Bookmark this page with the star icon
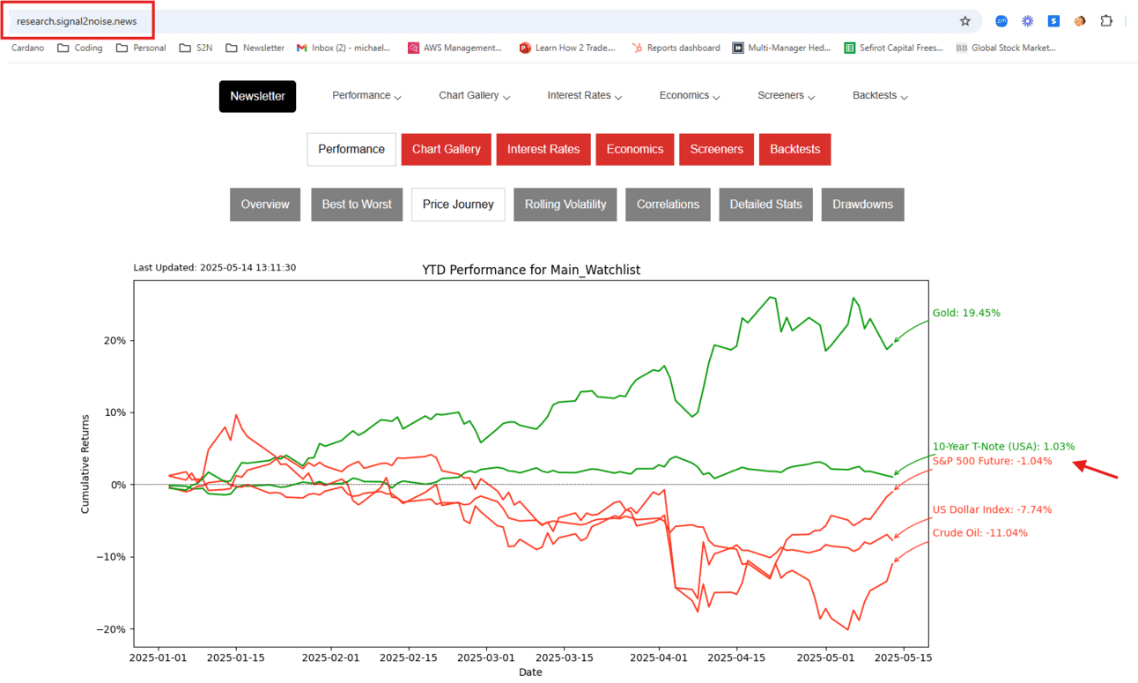 click(965, 21)
